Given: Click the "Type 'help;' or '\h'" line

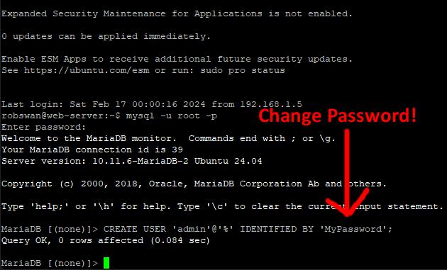Looking at the screenshot, I should tap(222, 206).
